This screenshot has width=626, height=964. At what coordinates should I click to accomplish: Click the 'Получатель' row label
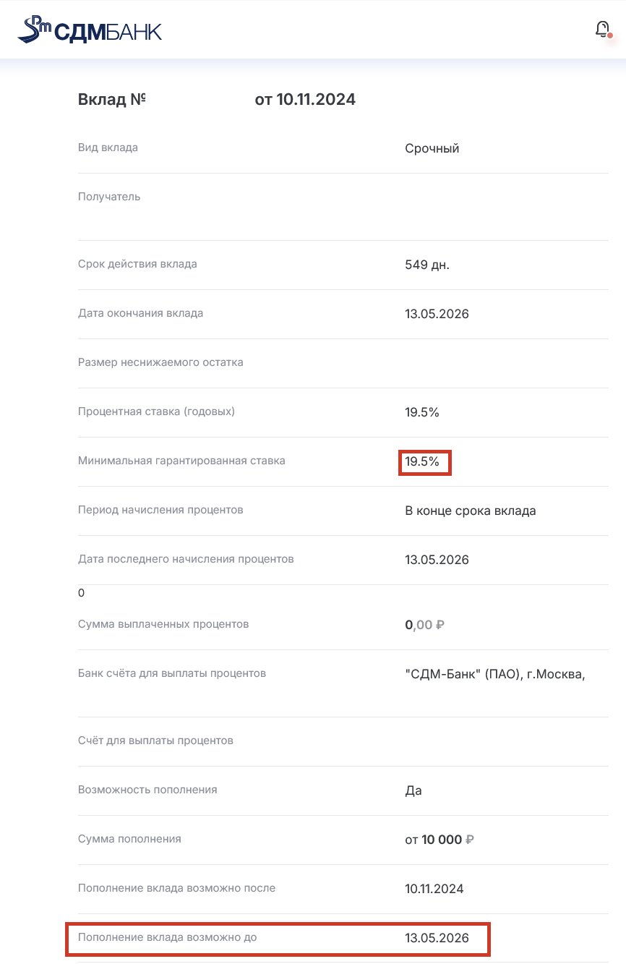(109, 197)
